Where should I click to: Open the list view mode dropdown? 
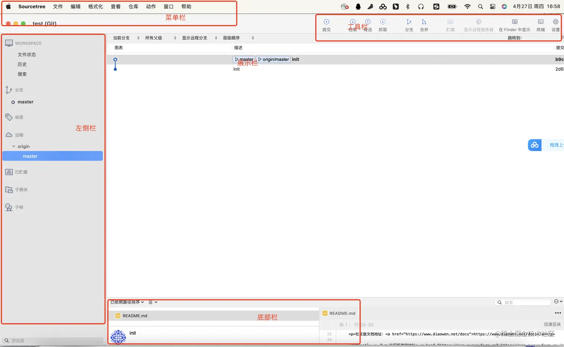(153, 302)
